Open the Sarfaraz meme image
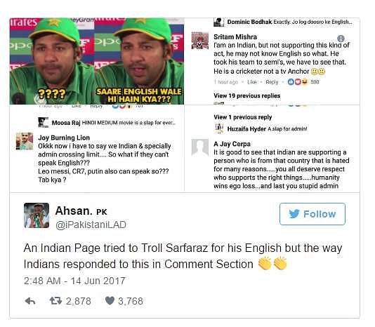The image size is (375, 327). click(x=97, y=61)
